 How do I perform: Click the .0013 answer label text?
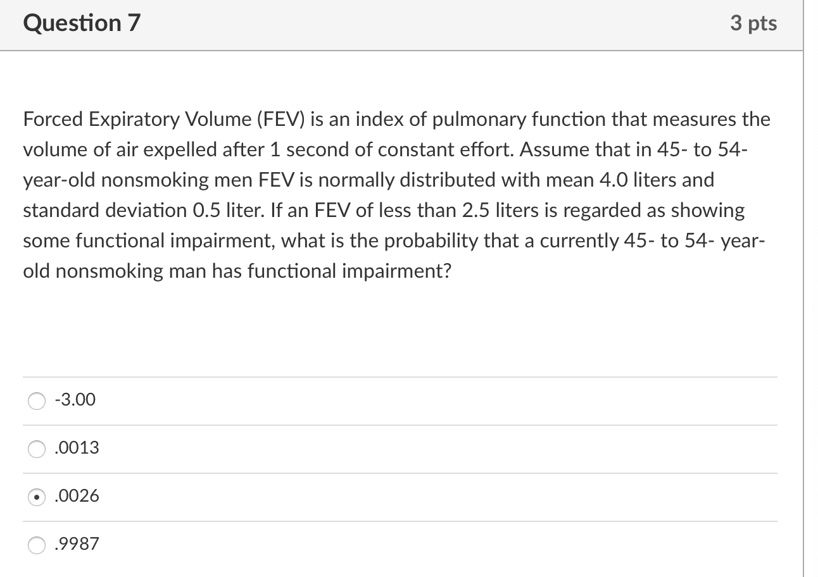coord(76,448)
